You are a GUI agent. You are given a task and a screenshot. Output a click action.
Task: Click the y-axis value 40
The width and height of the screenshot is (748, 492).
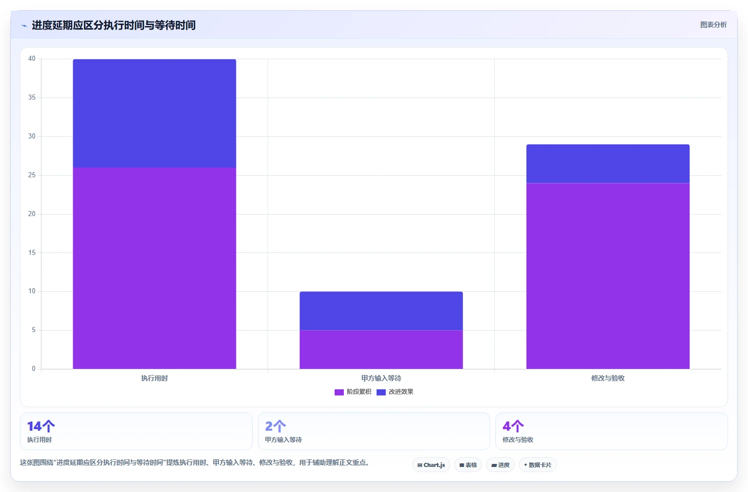pyautogui.click(x=32, y=59)
